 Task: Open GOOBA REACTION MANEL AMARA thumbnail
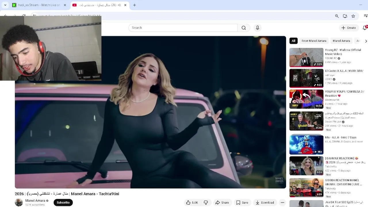[x=306, y=187]
